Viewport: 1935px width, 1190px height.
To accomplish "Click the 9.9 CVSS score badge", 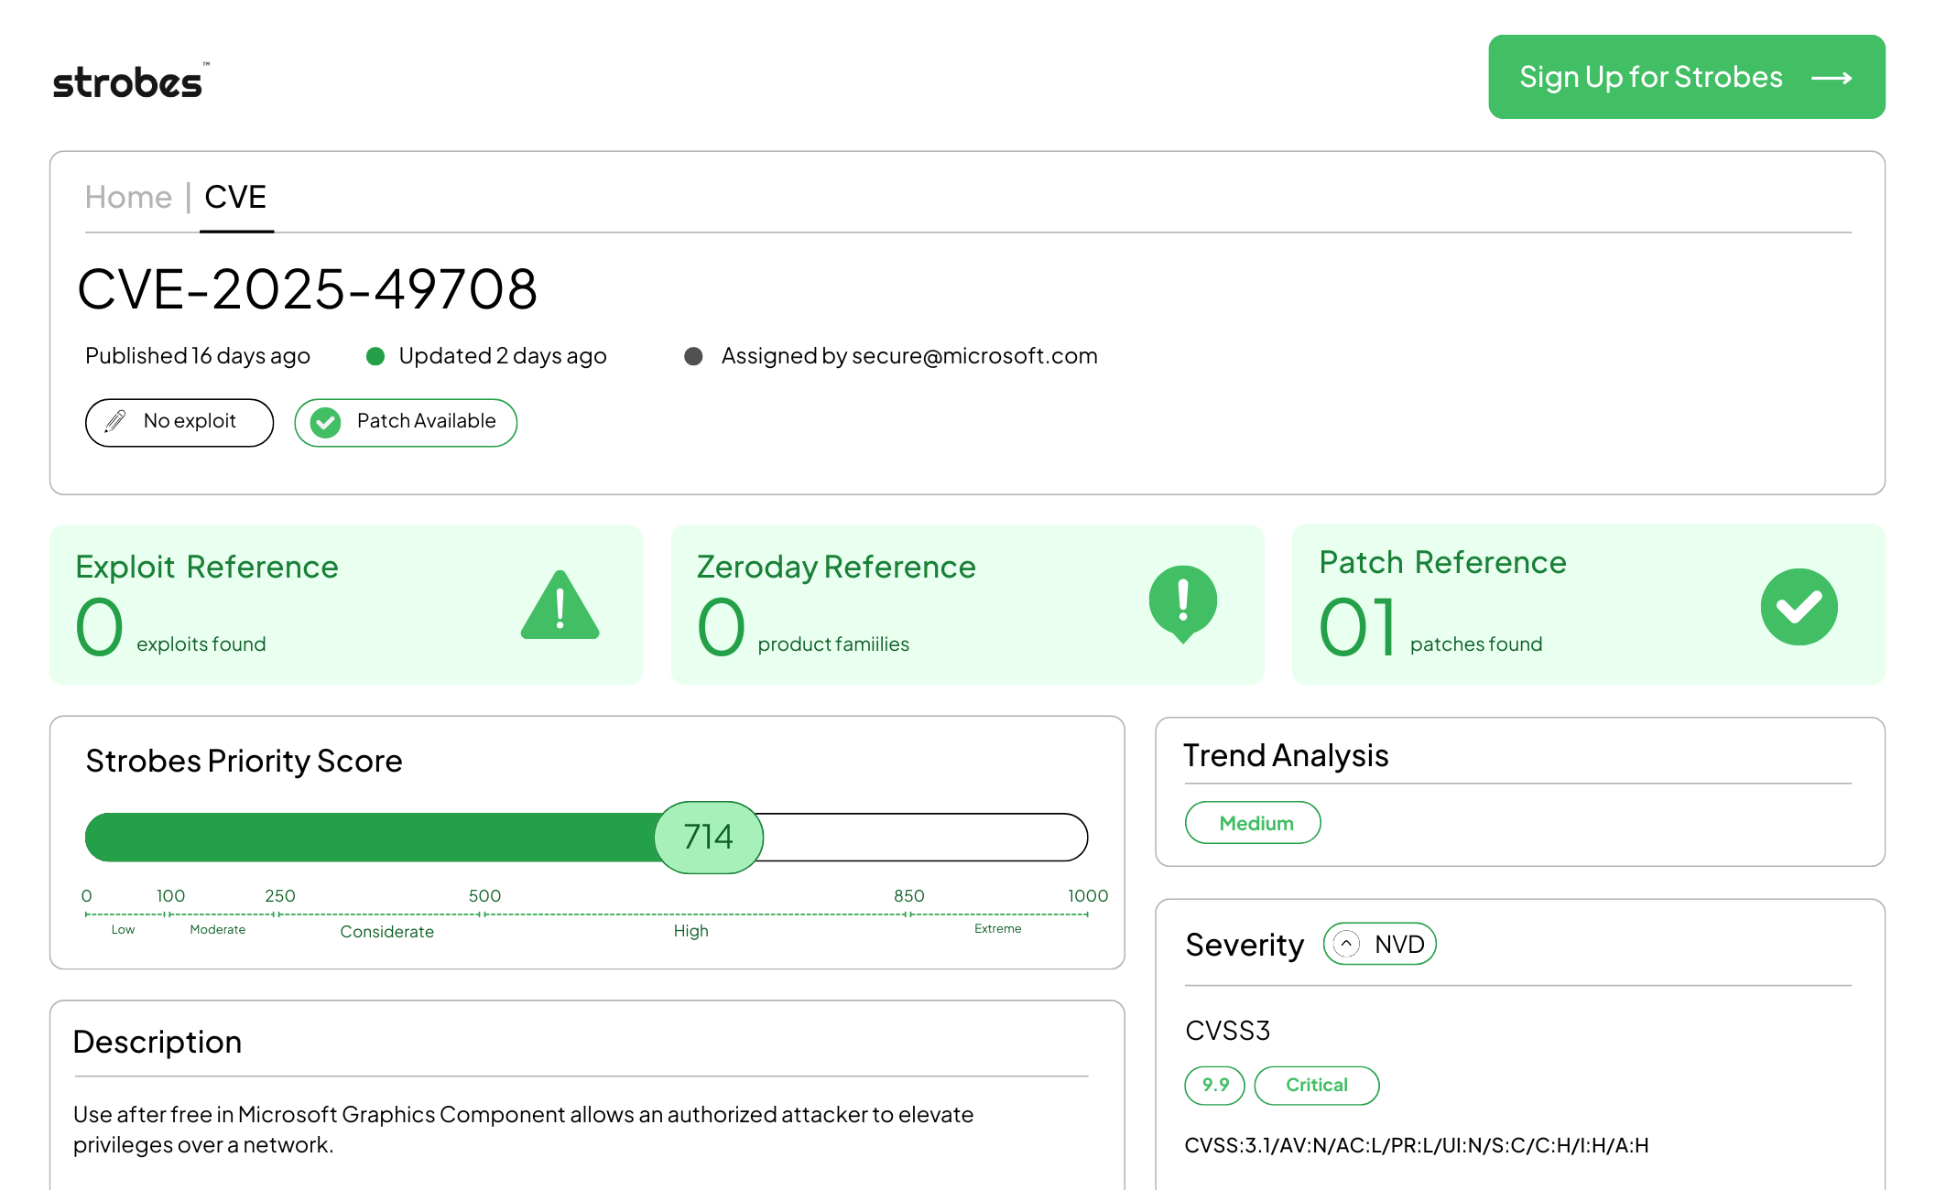I will coord(1214,1085).
